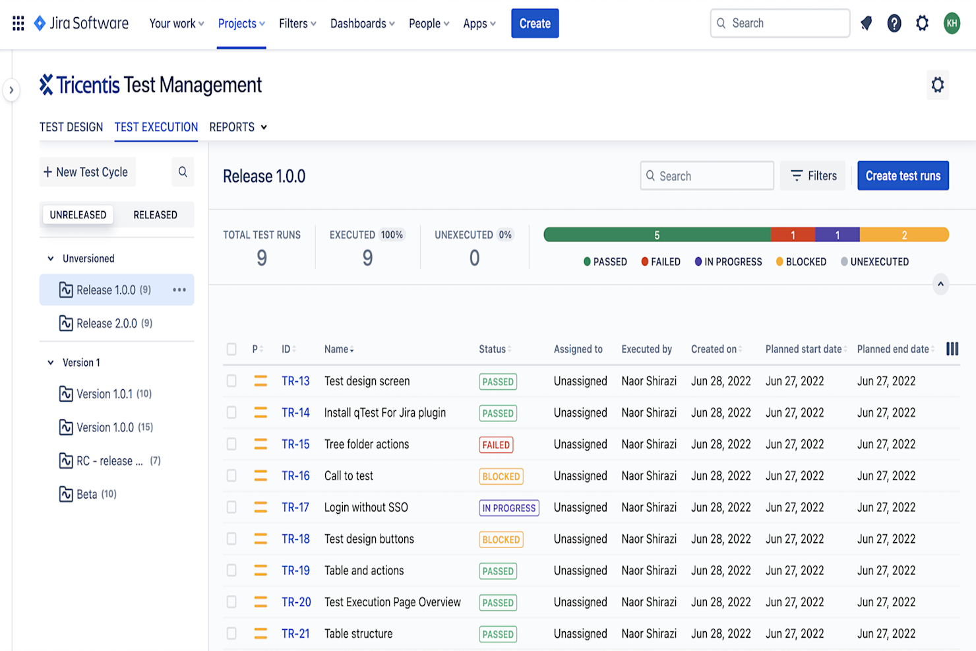This screenshot has height=651, width=976.
Task: Click the Create test runs button
Action: [x=903, y=175]
